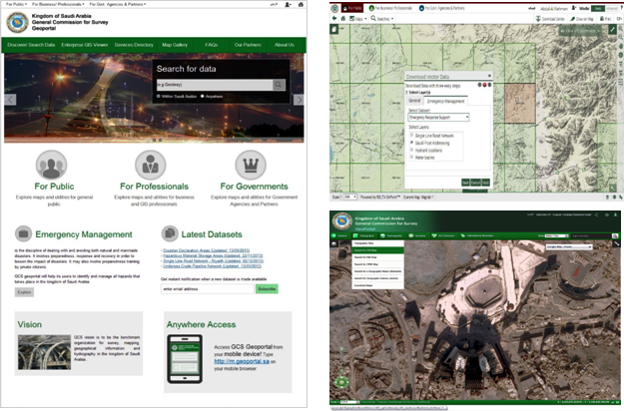Image resolution: width=624 pixels, height=411 pixels.
Task: Select the Within Saudi Arabia radio option
Action: [159, 96]
